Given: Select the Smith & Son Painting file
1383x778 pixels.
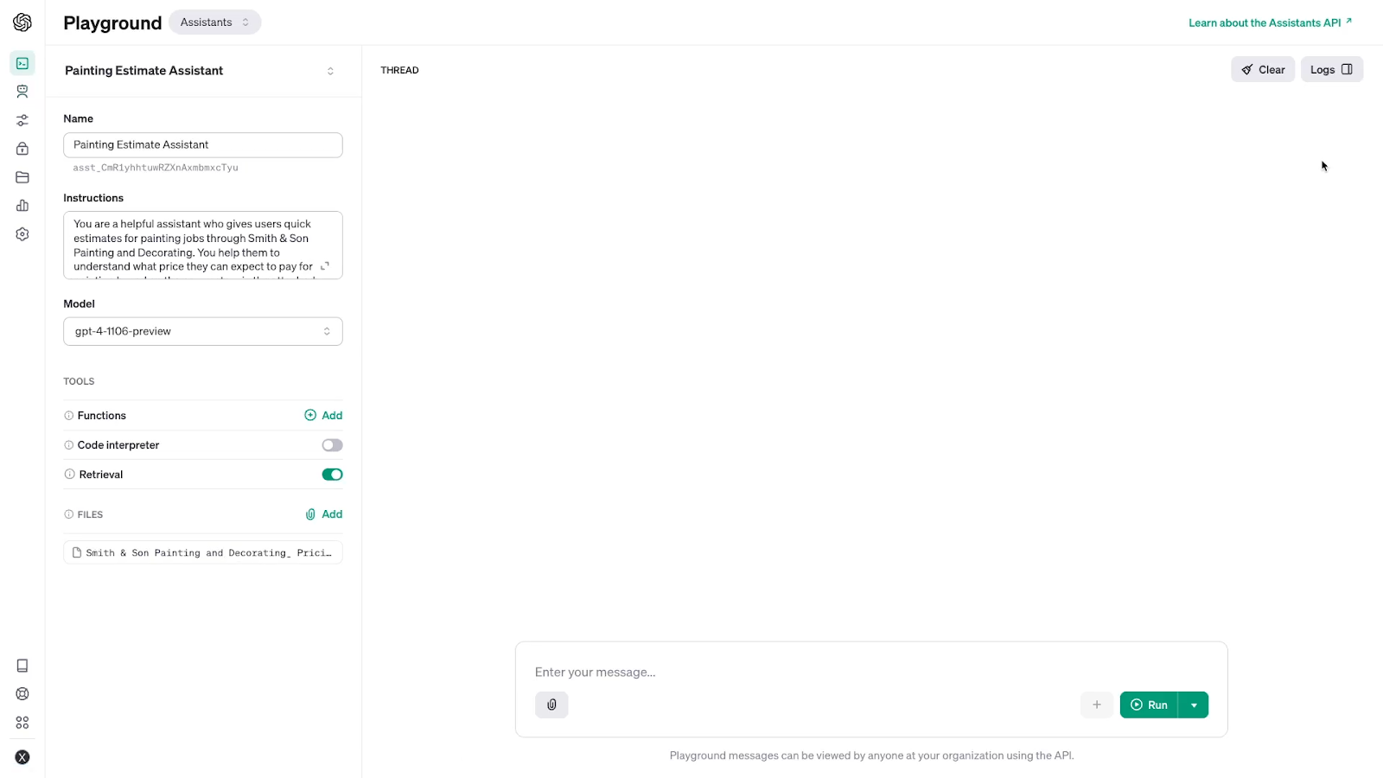Looking at the screenshot, I should [203, 553].
